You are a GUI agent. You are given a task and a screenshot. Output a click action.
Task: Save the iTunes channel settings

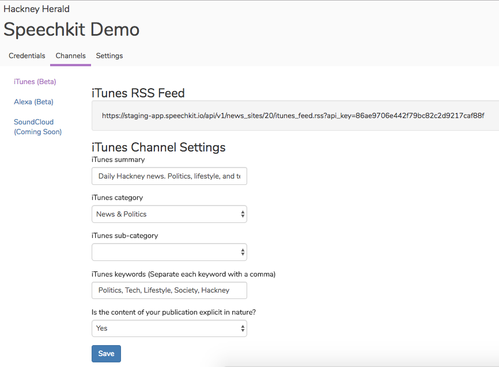106,354
